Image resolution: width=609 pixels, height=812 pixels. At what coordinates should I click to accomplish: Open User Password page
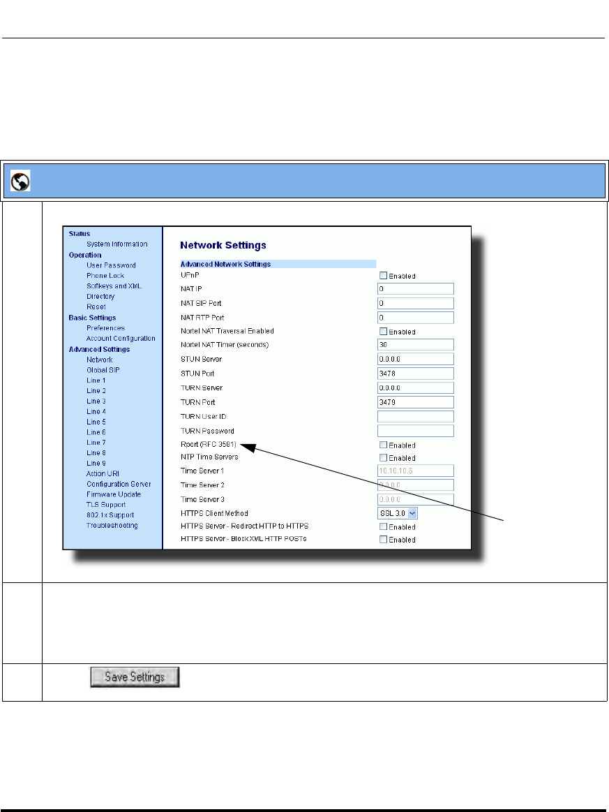111,265
